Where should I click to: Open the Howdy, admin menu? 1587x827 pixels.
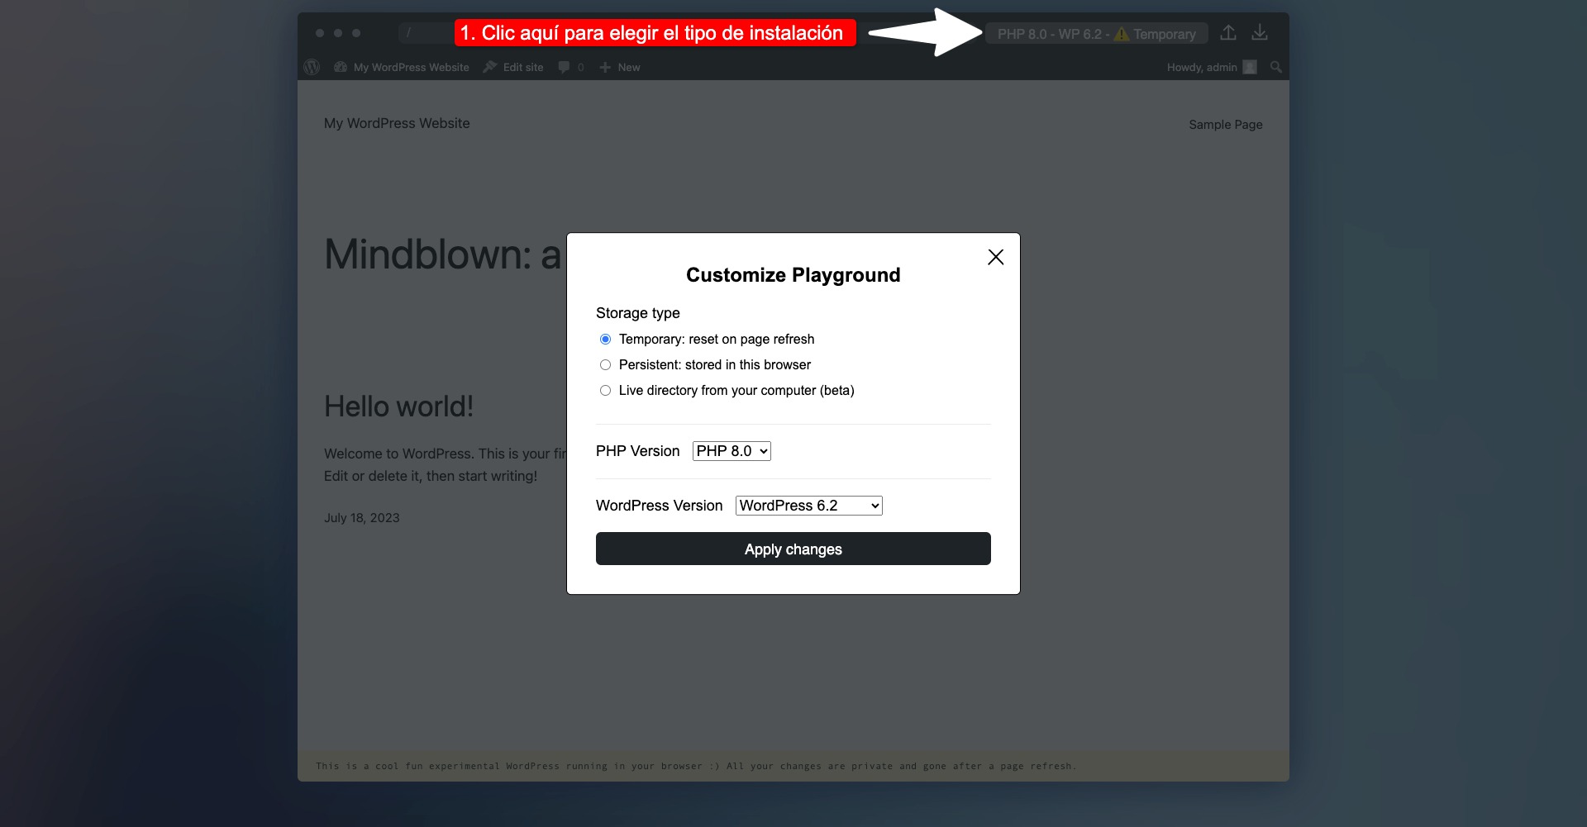pos(1203,67)
